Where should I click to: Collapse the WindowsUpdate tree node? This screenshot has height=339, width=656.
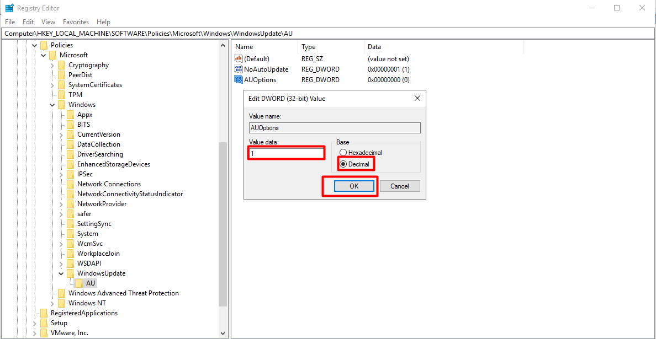click(x=61, y=273)
